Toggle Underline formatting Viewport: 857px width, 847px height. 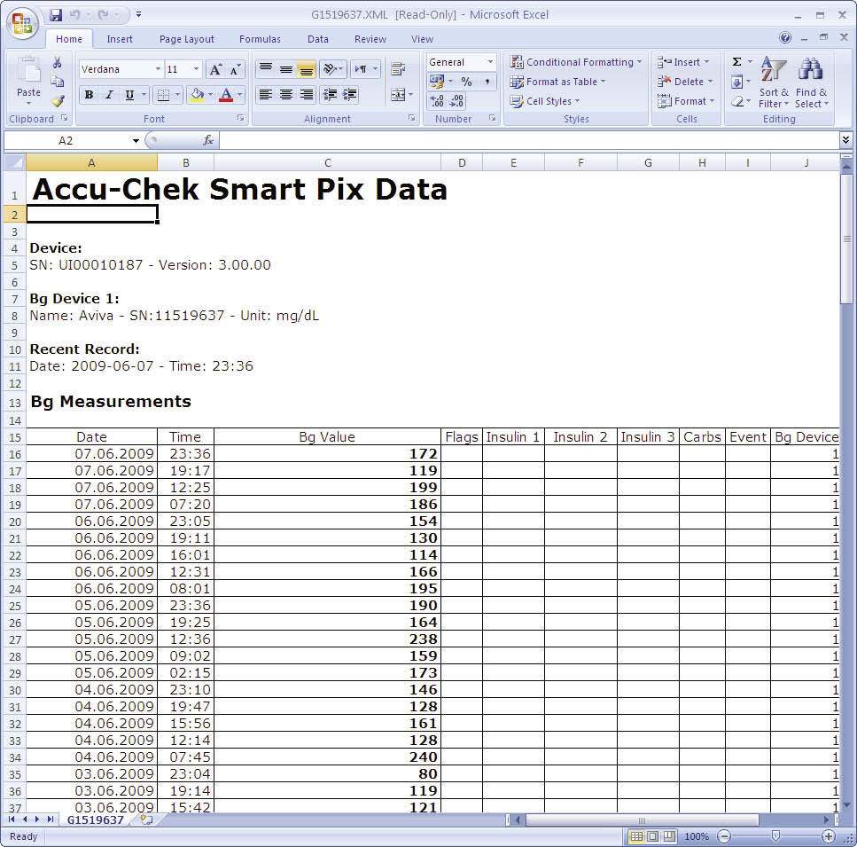pyautogui.click(x=129, y=95)
